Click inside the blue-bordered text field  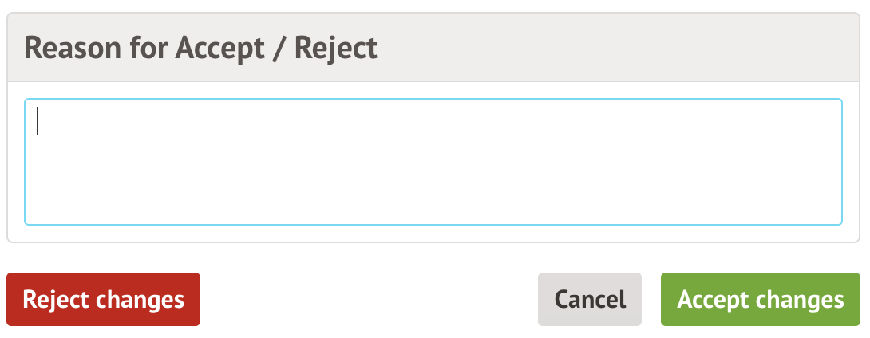click(433, 162)
